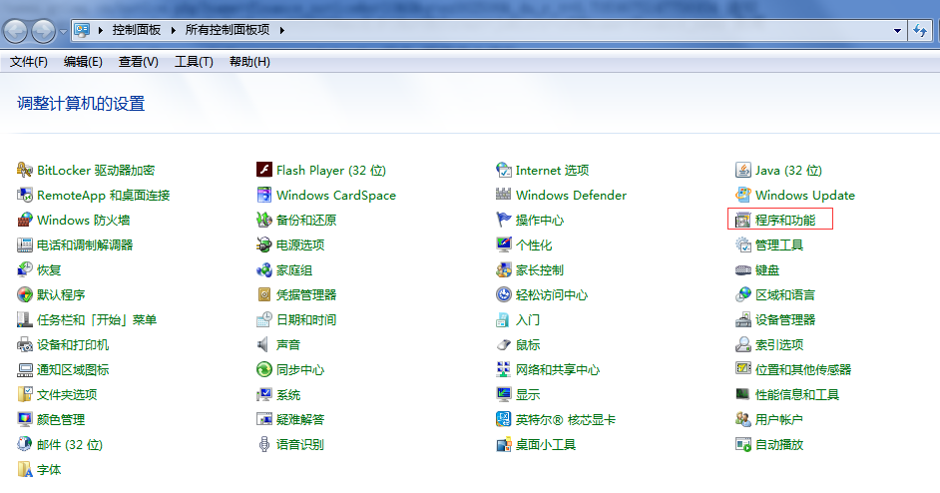The image size is (940, 493).
Task: Click the 所有控制面板项 breadcrumb segment
Action: [x=228, y=30]
